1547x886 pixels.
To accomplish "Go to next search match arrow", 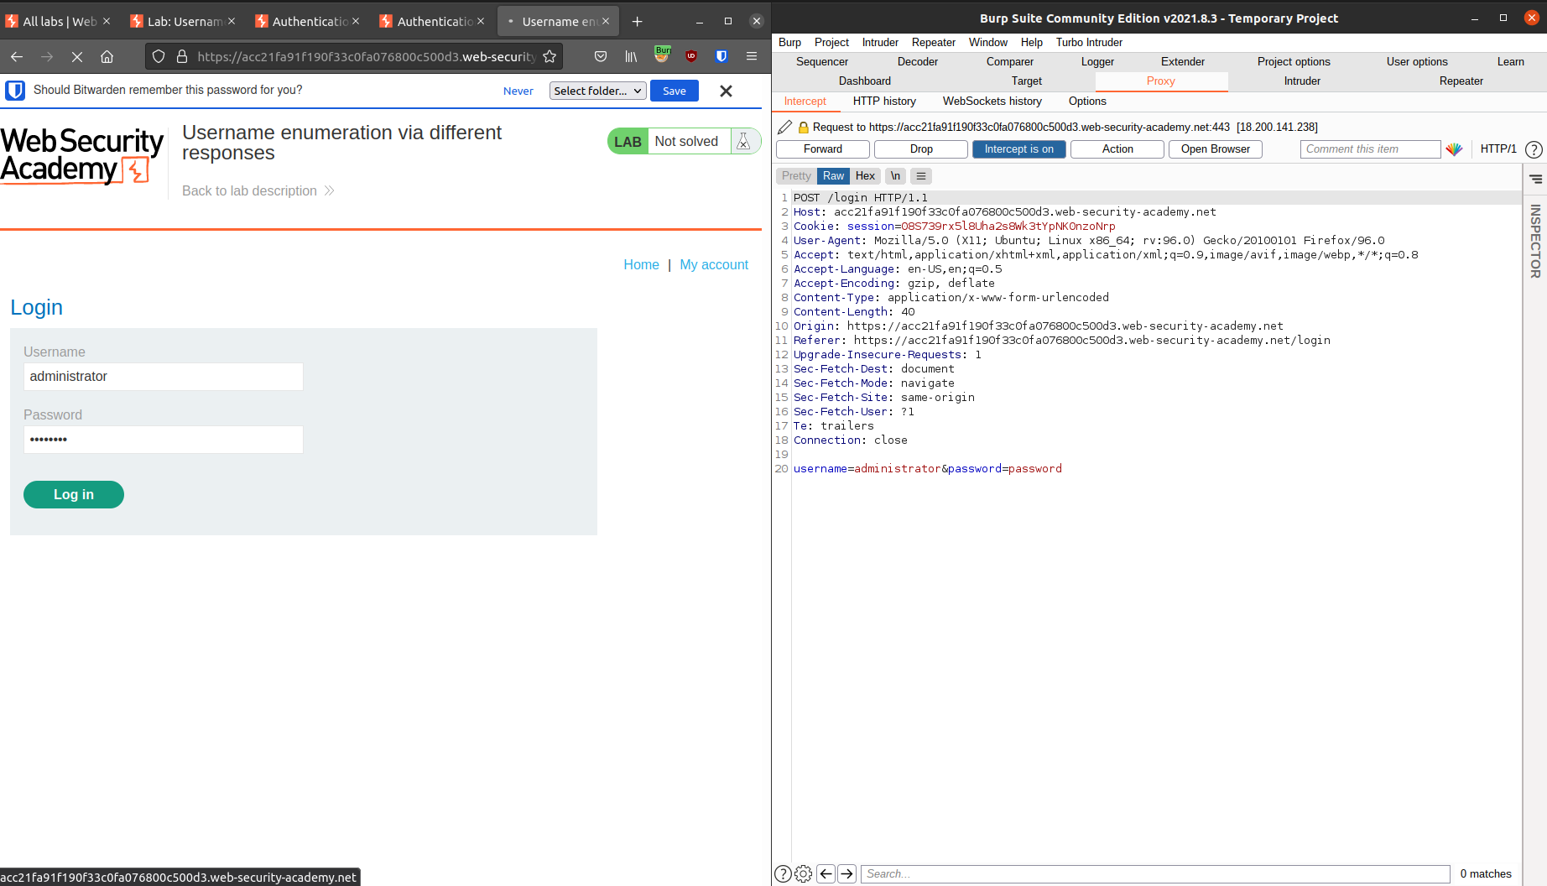I will 847,873.
